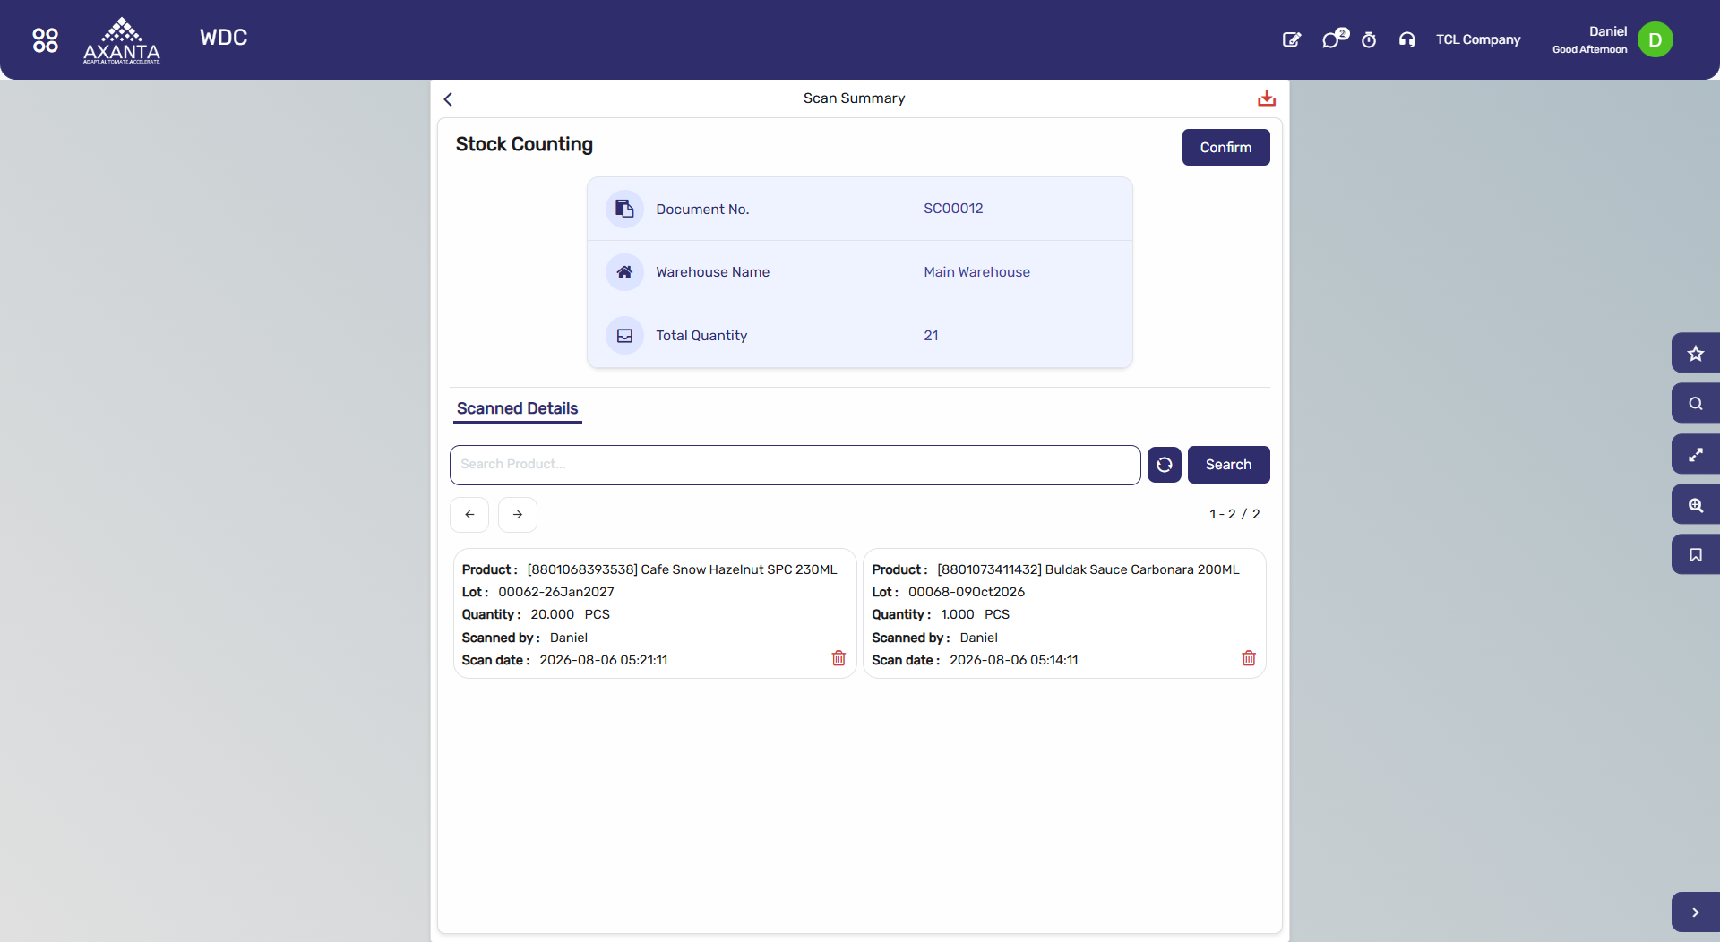Select the total quantity value 21

(x=931, y=336)
